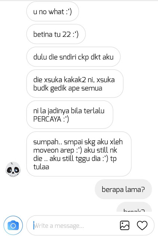
Task: Send a heart like icon
Action: 142,225
